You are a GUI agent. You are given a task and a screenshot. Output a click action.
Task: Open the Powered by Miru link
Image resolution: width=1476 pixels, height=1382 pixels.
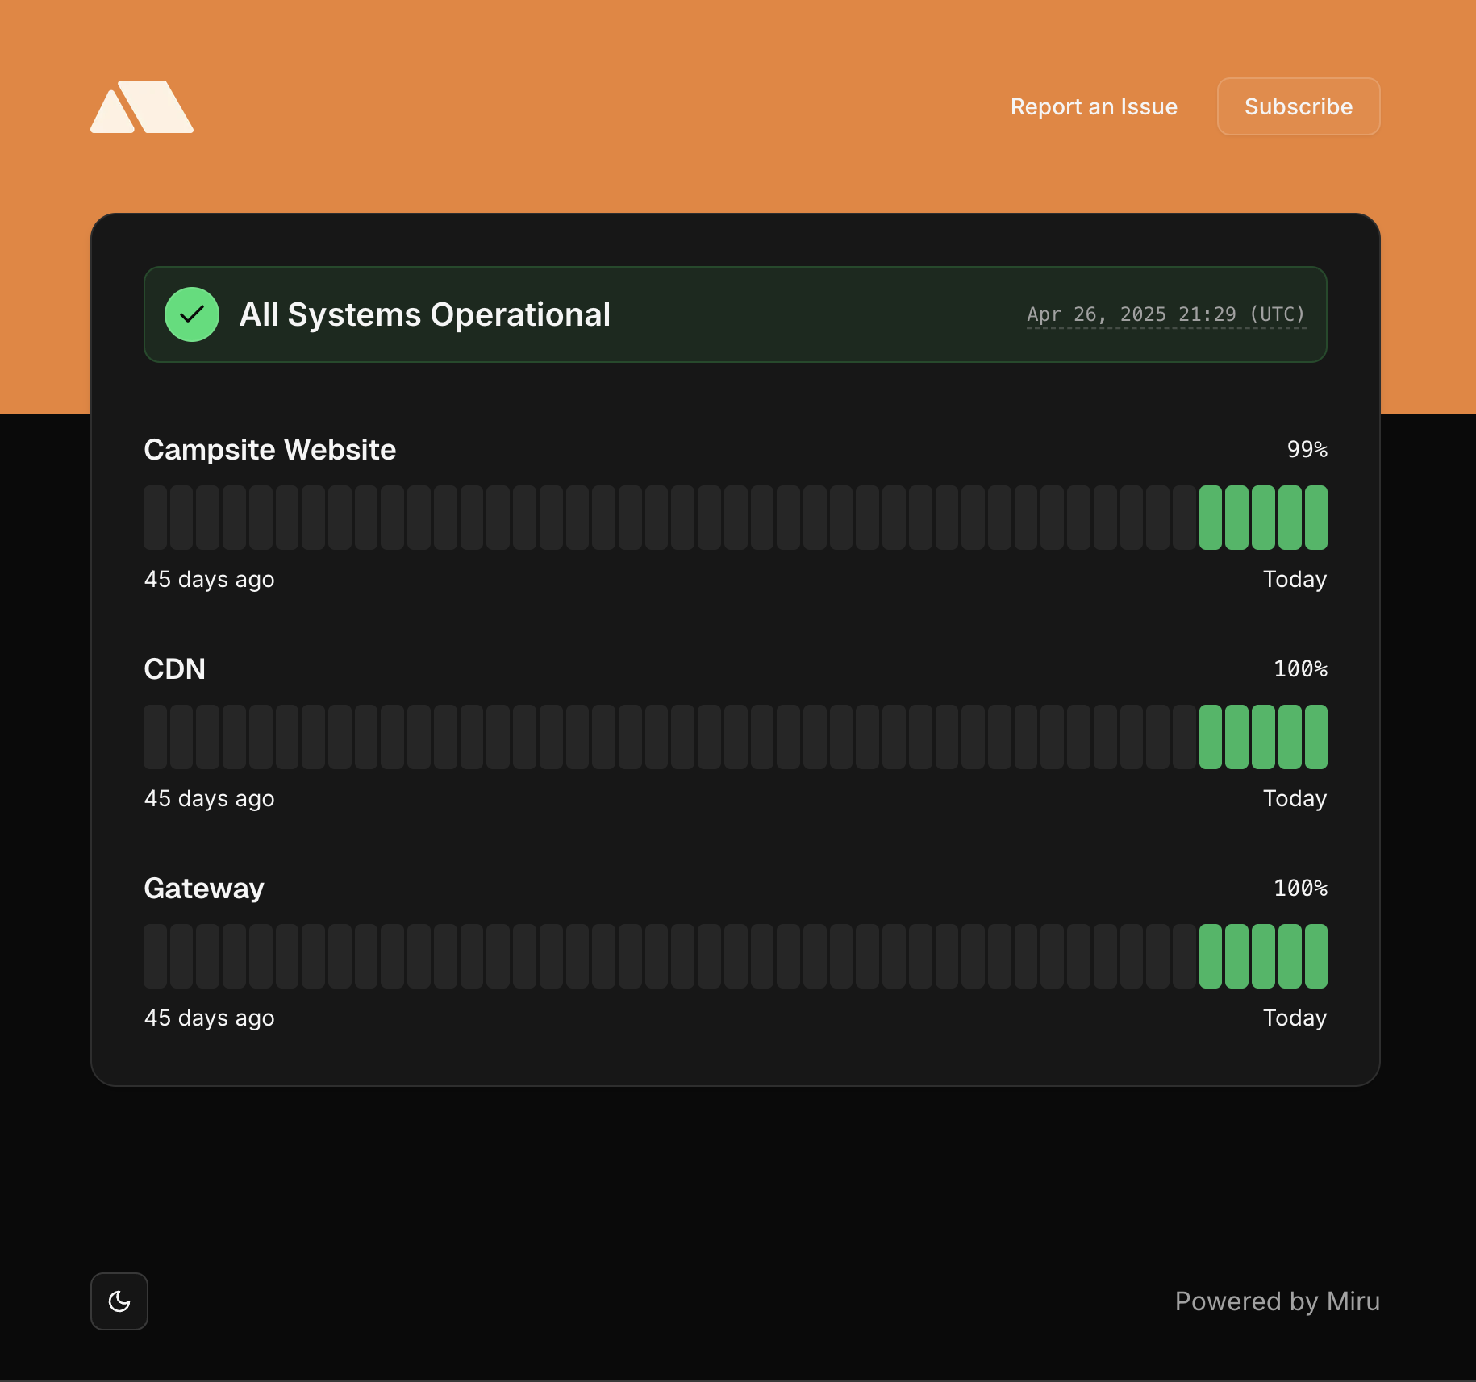coord(1277,1301)
